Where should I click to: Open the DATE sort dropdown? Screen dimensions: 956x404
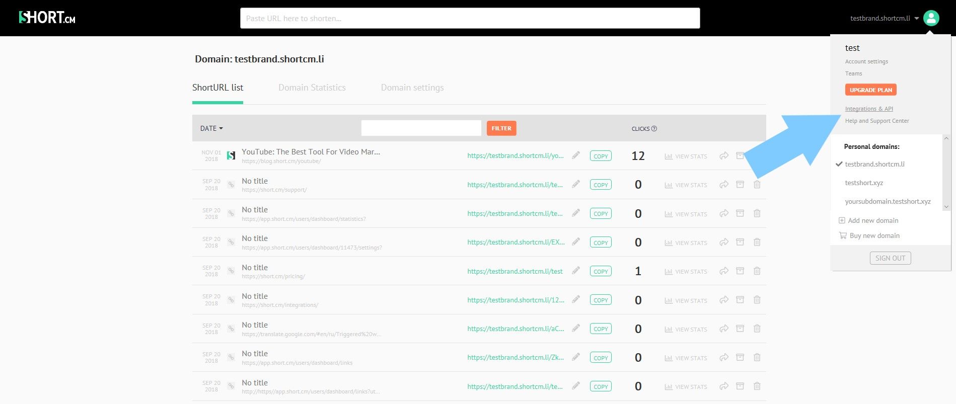(211, 128)
